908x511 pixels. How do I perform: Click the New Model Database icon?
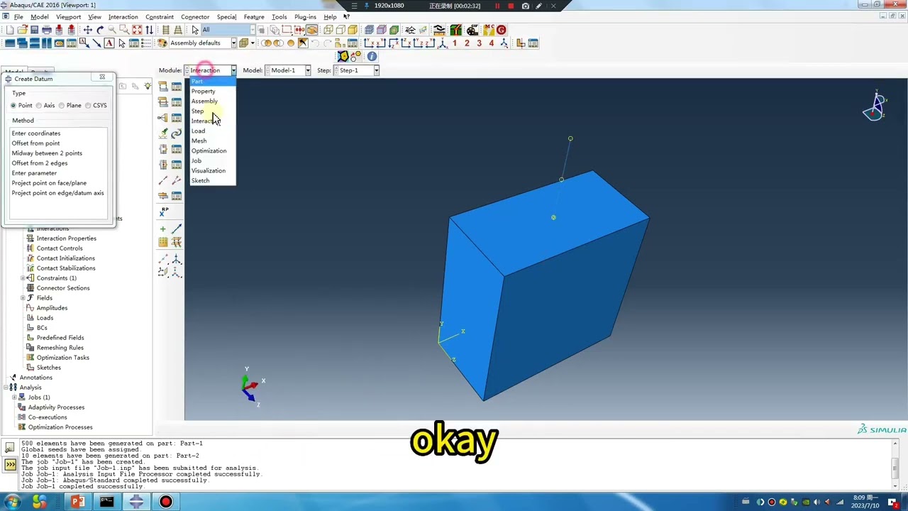coord(10,30)
